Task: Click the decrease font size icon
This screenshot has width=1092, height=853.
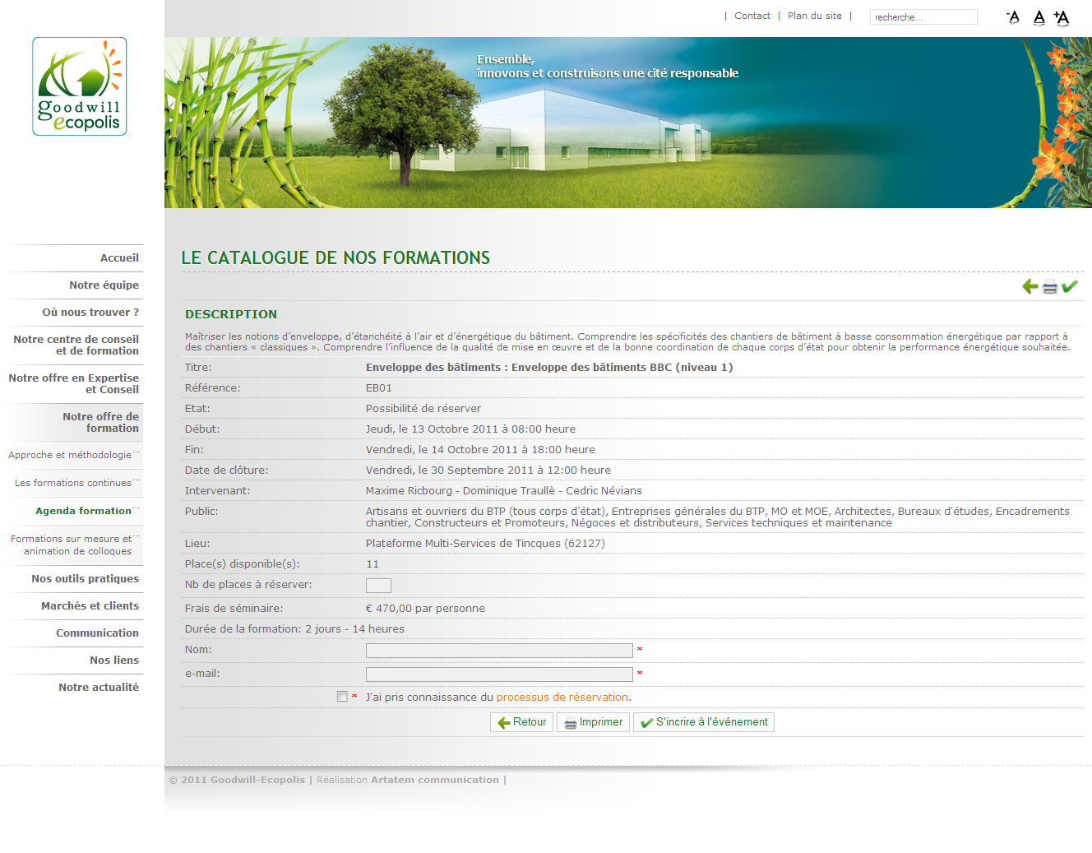Action: [x=1013, y=17]
